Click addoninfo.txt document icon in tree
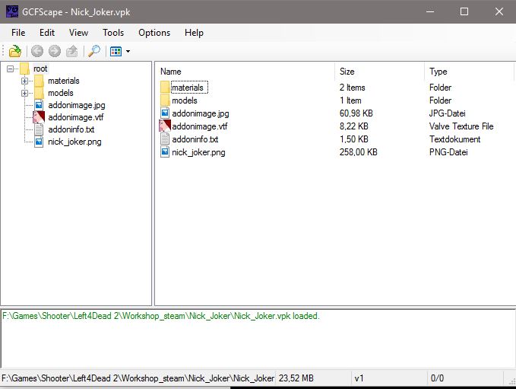The width and height of the screenshot is (516, 389). (39, 129)
